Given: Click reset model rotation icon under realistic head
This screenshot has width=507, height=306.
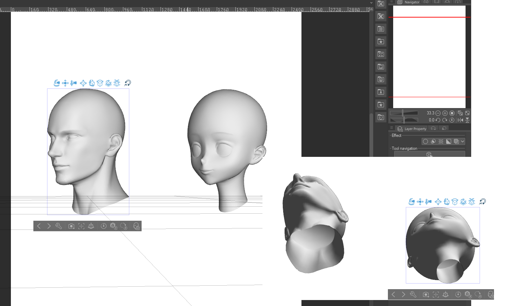Looking at the screenshot, I should click(x=124, y=226).
